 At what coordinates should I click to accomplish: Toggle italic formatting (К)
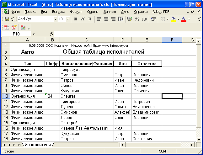pyautogui.click(x=83, y=19)
